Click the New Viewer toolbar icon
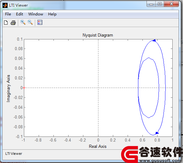 coord(6,23)
